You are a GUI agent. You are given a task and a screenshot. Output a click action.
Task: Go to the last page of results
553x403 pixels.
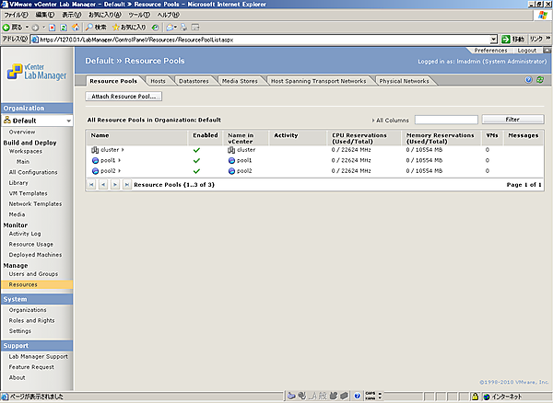125,185
